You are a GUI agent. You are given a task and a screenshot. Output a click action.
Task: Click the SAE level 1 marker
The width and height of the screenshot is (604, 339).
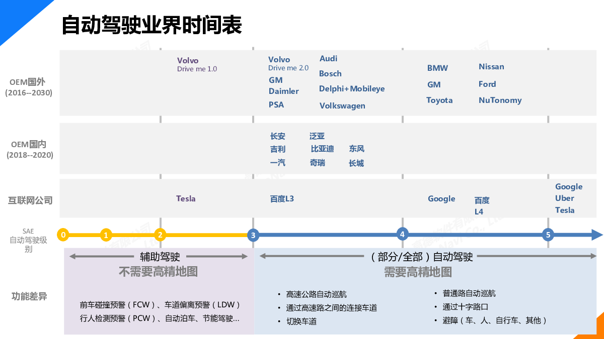[x=106, y=235]
